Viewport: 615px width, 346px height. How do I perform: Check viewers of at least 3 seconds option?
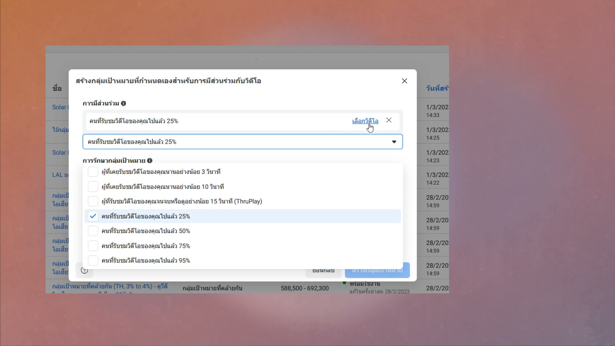93,172
